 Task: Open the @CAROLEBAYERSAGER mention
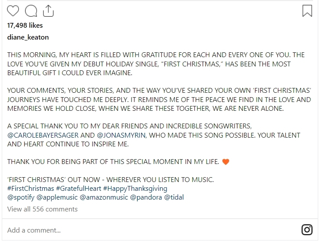pyautogui.click(x=43, y=135)
